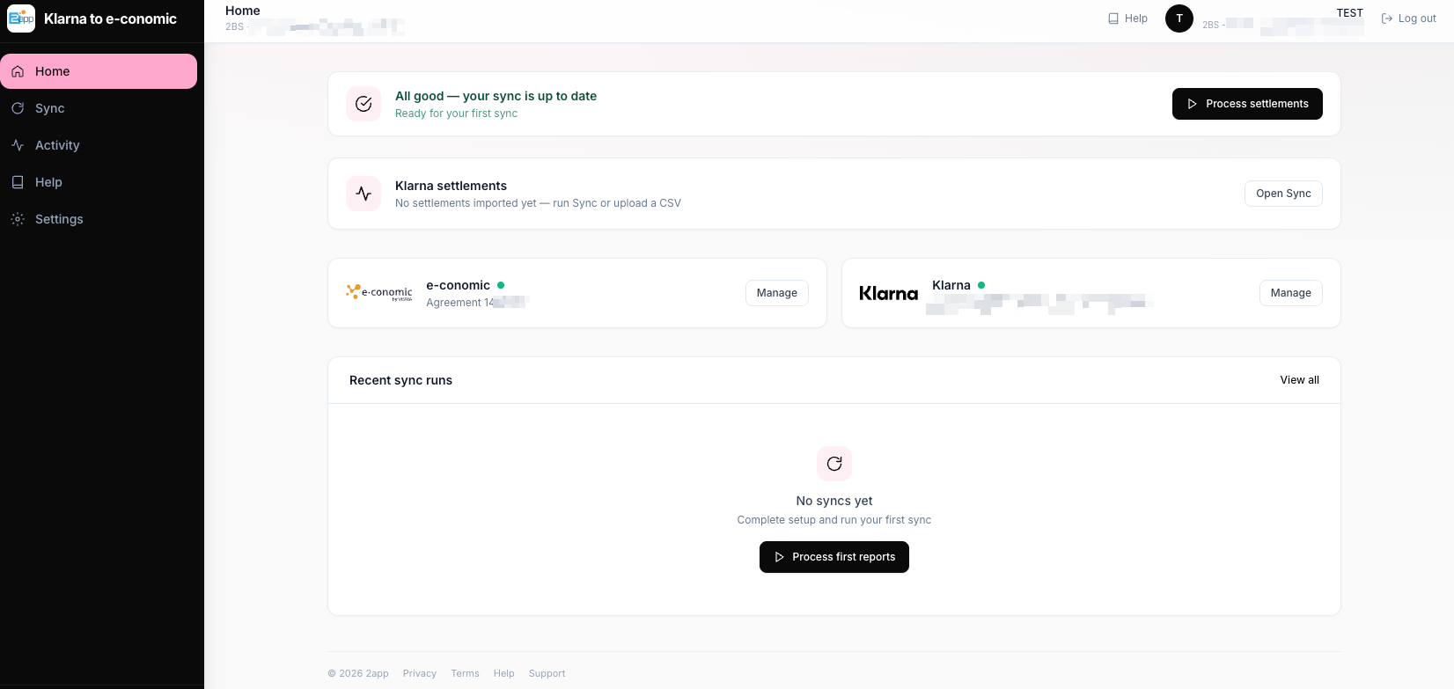Click the Home page heading in header
1454x689 pixels.
[243, 11]
